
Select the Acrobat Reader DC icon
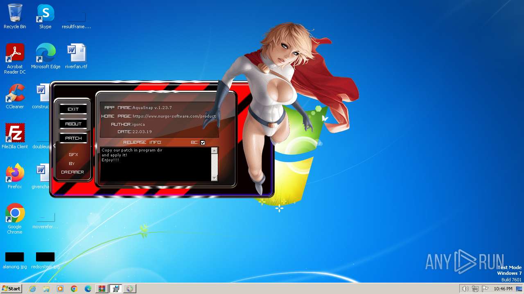coord(15,59)
